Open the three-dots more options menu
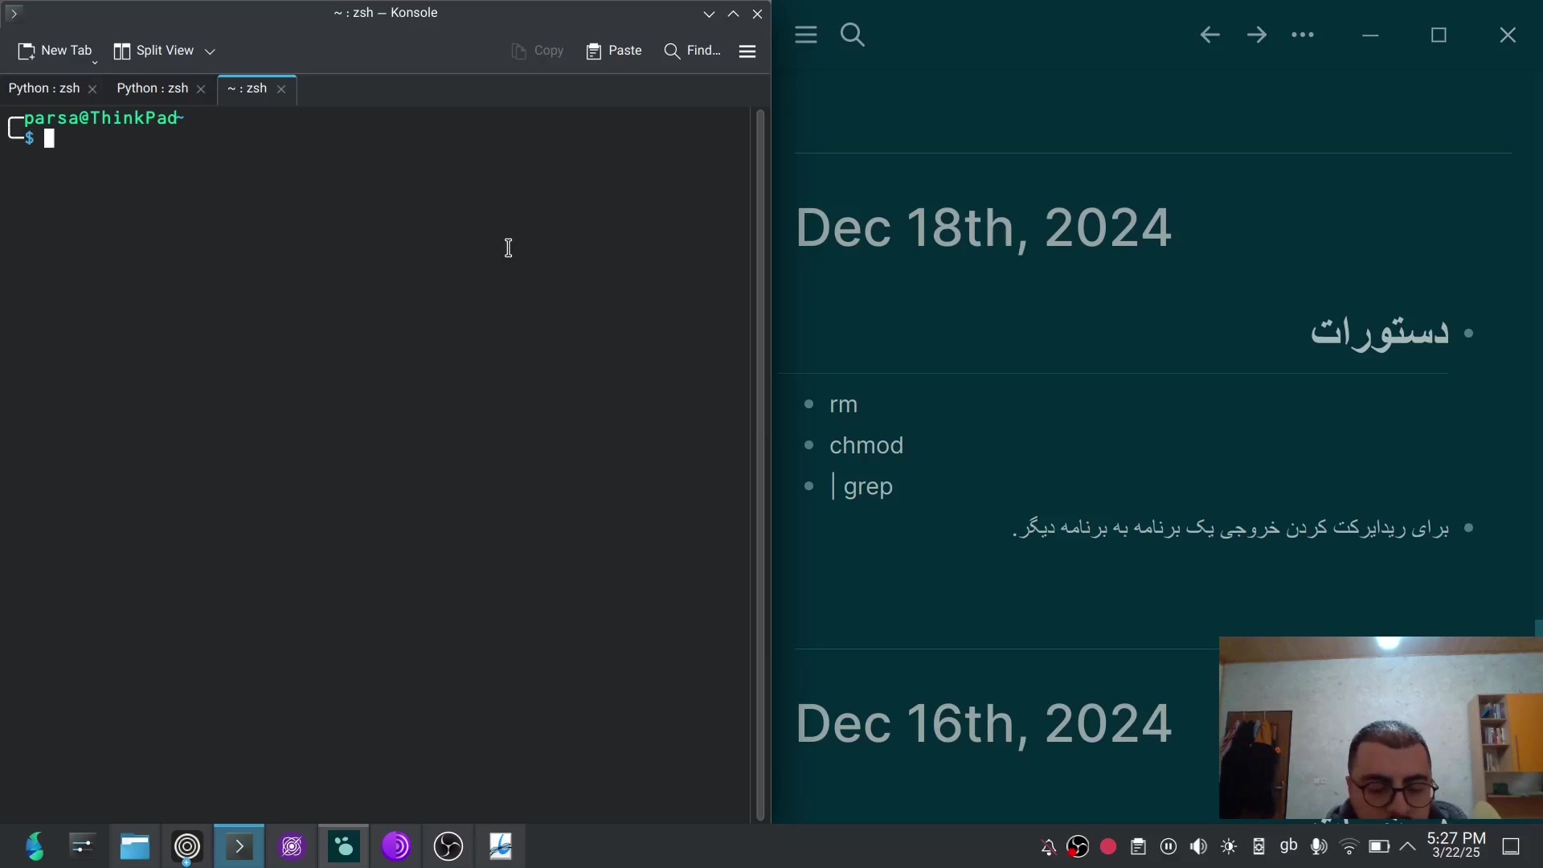 tap(1303, 35)
